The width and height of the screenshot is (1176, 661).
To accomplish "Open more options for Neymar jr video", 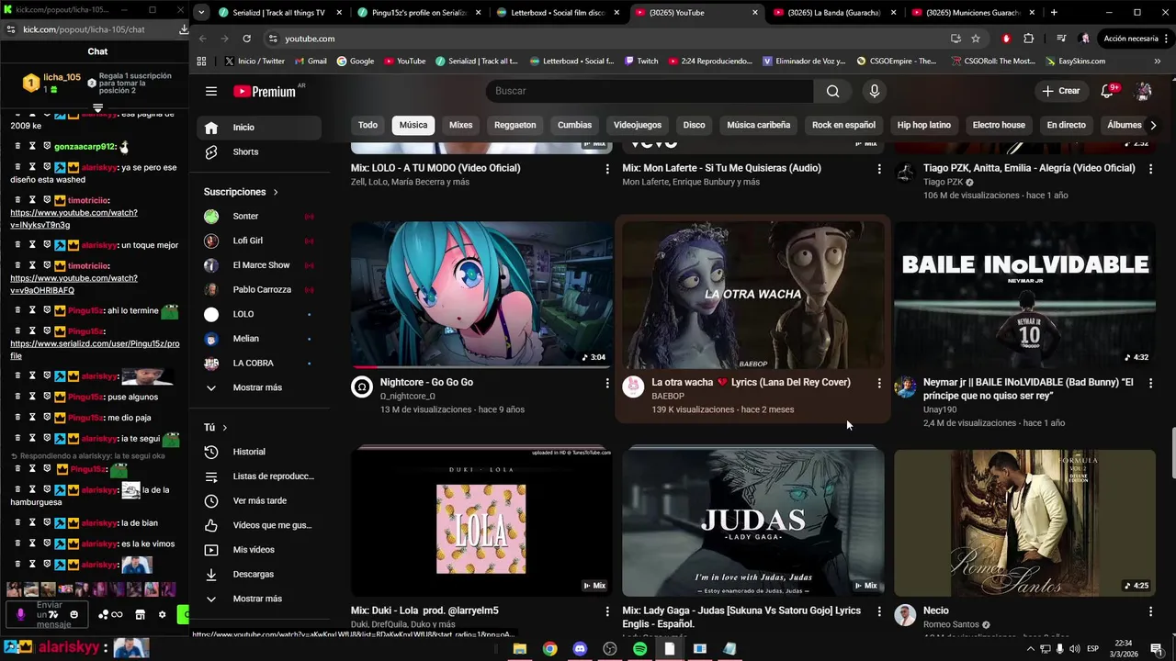I will [1150, 383].
